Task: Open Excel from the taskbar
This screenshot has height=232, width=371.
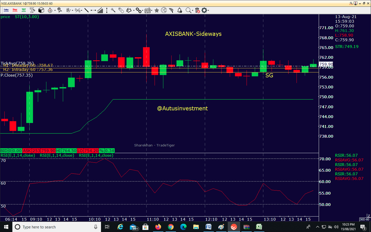Action: coord(259,227)
